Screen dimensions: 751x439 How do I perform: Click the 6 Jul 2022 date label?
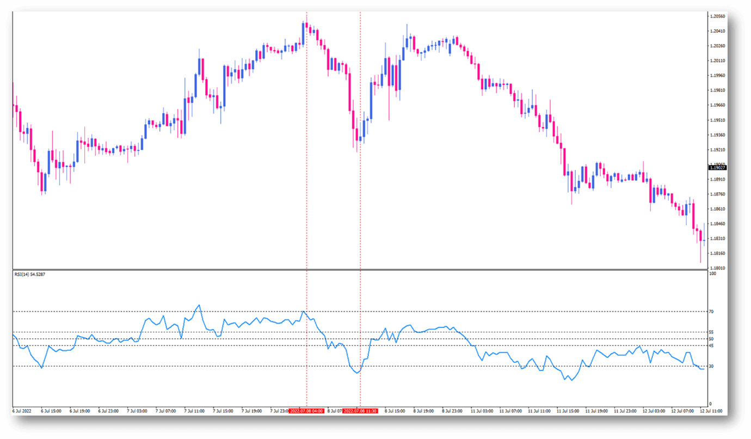22,411
